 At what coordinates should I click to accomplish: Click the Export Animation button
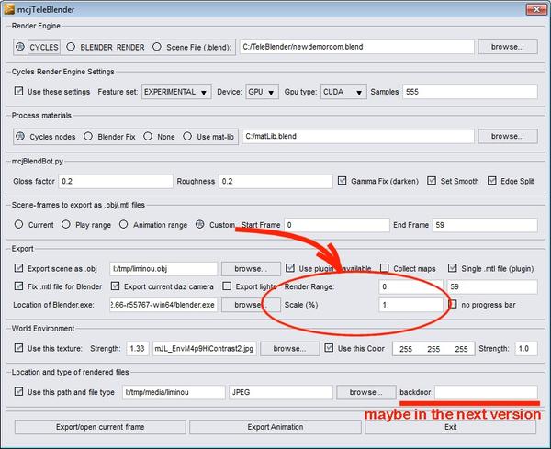pyautogui.click(x=275, y=427)
